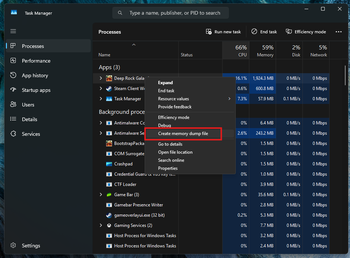Click the CTF Loader process icon
The image size is (350, 258).
pyautogui.click(x=109, y=184)
